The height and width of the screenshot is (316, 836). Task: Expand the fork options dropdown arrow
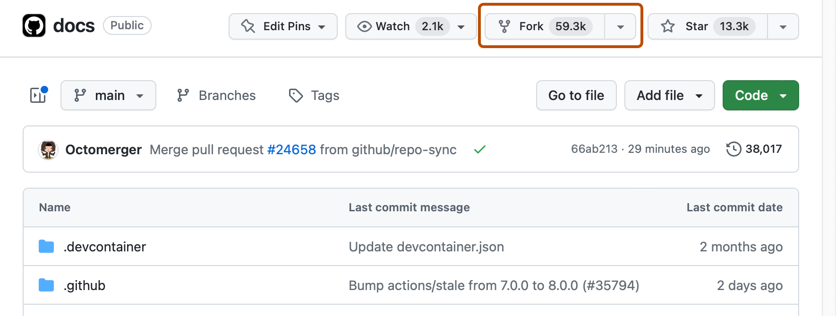pos(620,27)
